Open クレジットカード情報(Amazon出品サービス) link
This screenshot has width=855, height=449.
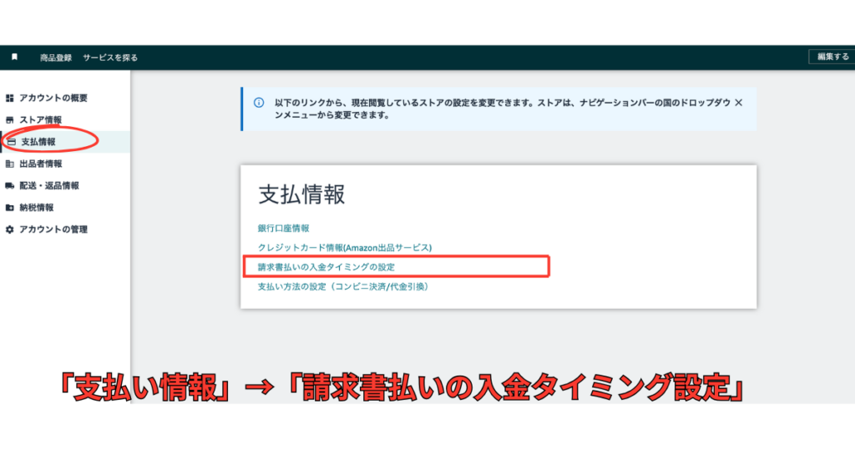coord(345,248)
